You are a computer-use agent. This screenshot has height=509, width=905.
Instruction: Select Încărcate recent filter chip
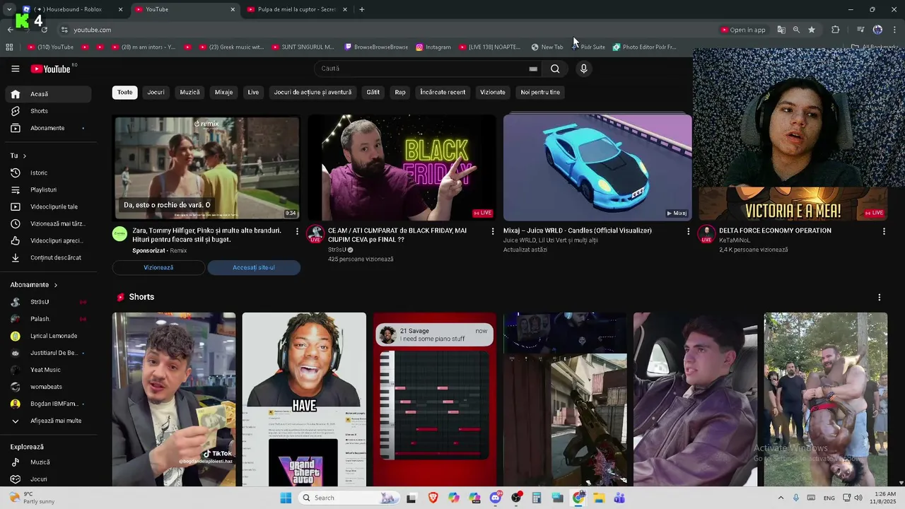click(x=443, y=92)
